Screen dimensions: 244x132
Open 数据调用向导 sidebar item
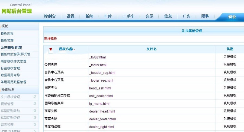pos(10,75)
